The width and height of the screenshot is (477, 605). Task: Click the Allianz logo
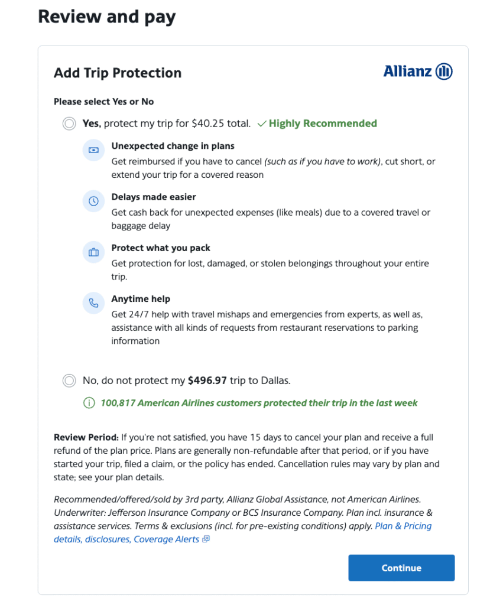coord(418,71)
